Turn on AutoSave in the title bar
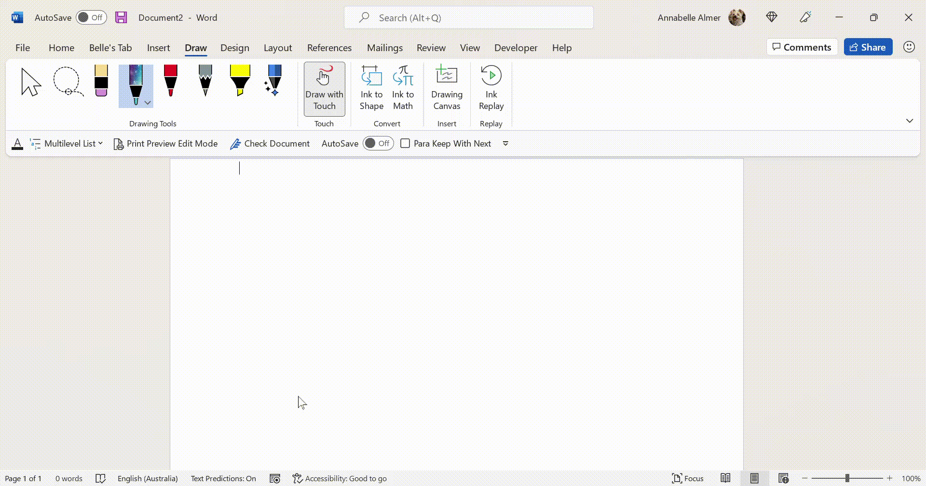 (91, 17)
